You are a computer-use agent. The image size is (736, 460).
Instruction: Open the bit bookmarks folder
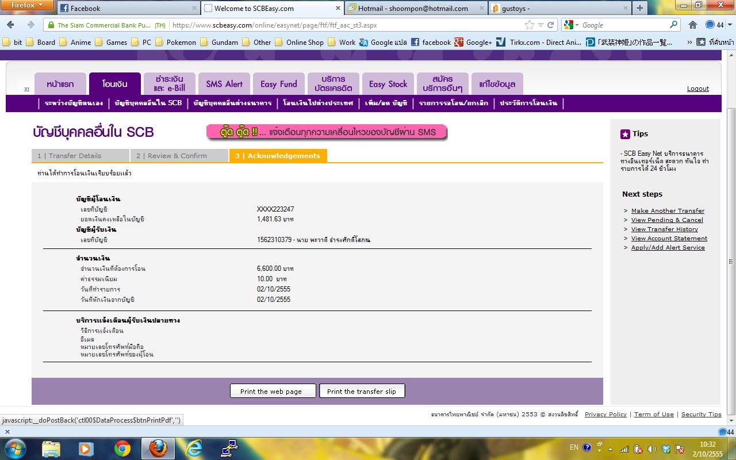pos(13,42)
